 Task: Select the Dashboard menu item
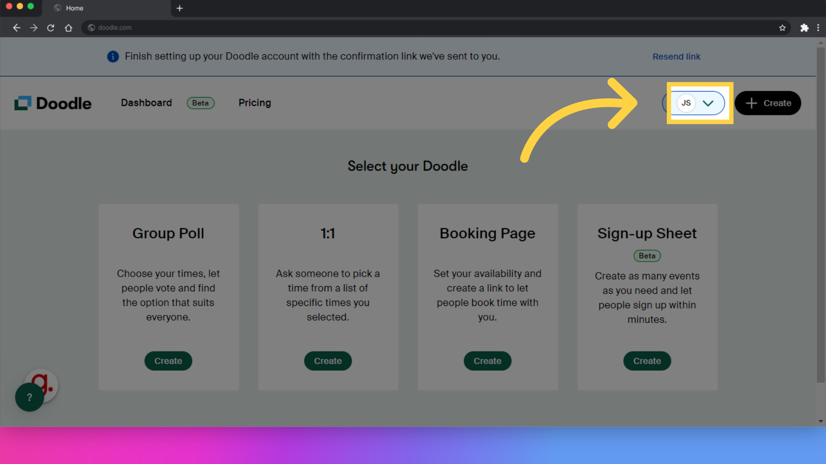point(146,103)
